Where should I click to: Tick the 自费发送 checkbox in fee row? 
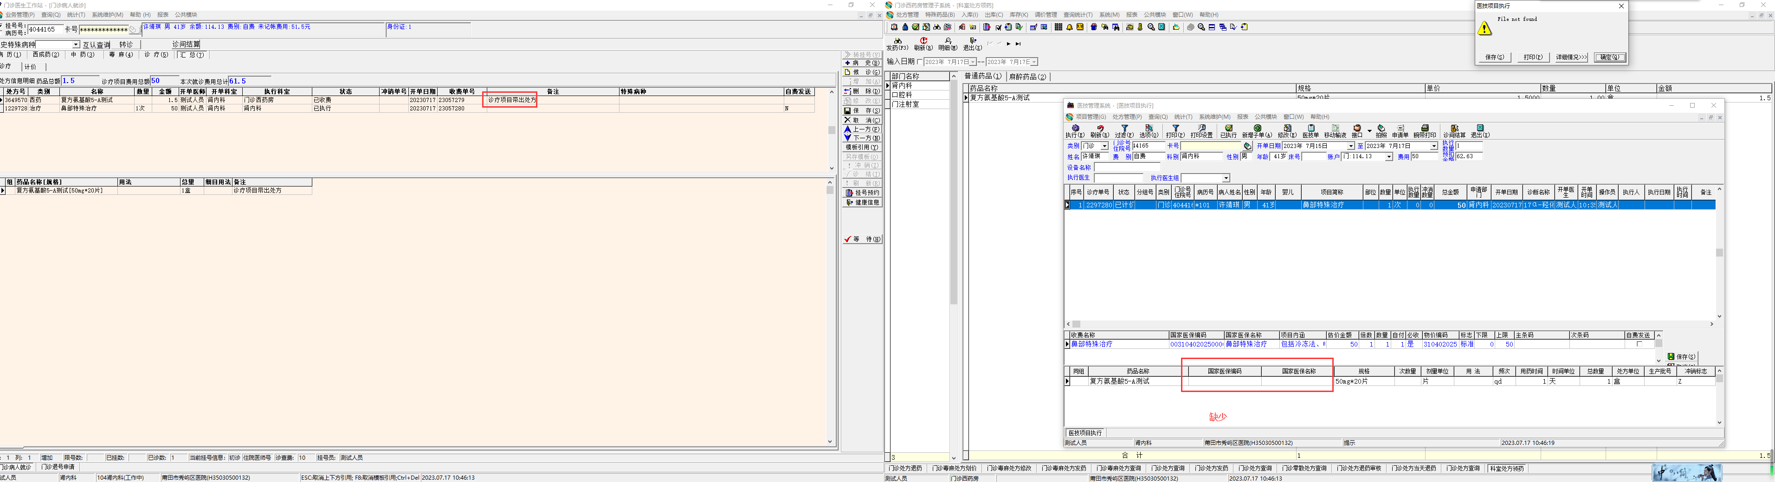pos(1639,344)
